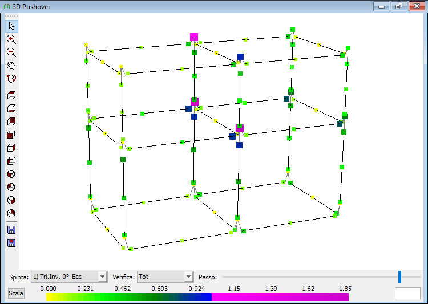Switch to front face cube view
The height and width of the screenshot is (304, 428).
click(x=11, y=135)
